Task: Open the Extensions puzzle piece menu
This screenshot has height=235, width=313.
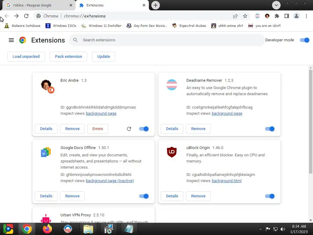Action: 277,16
